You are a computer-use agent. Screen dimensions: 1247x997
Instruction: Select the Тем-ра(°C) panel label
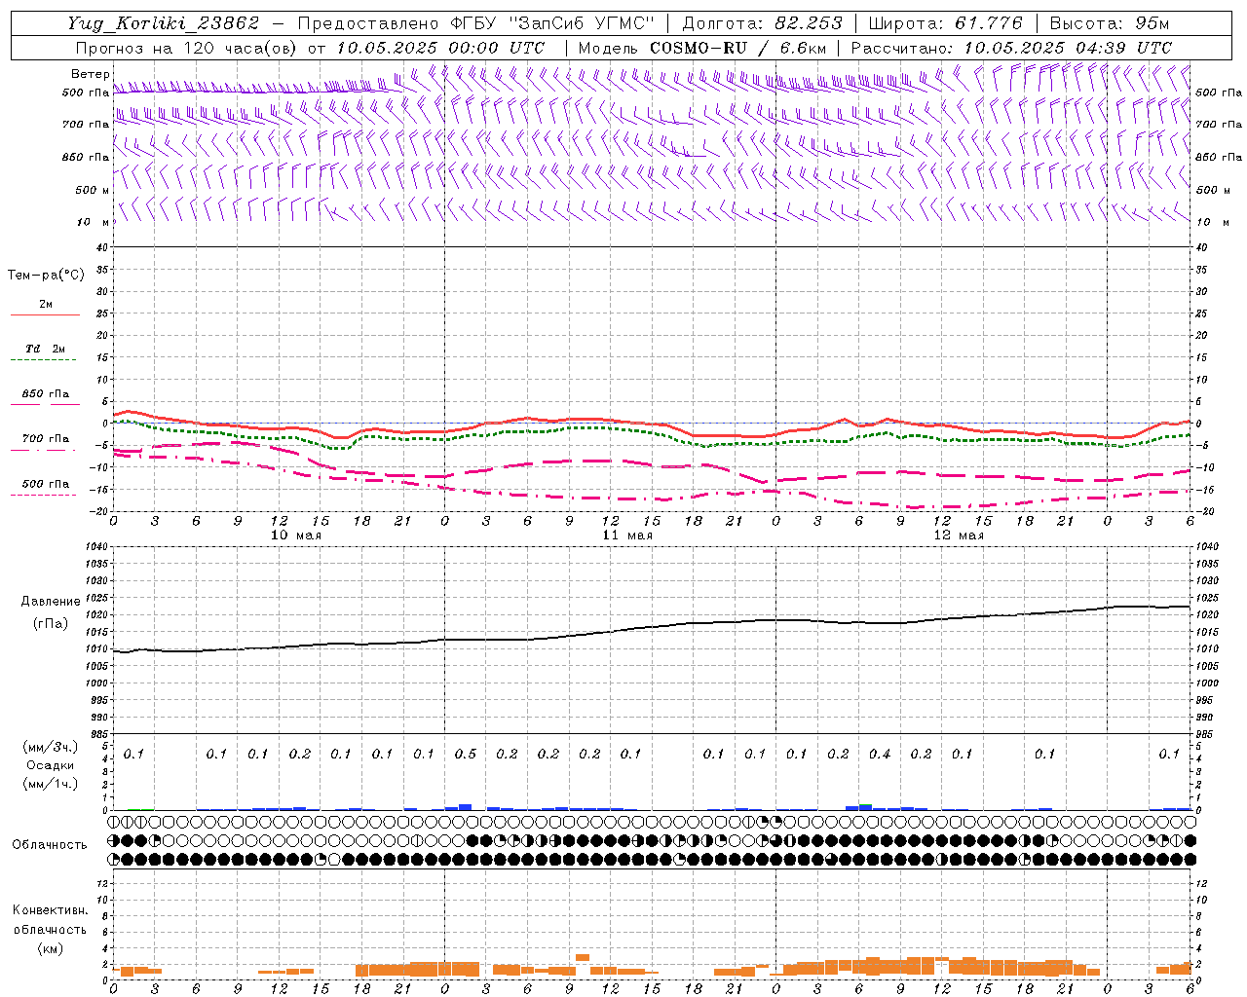pos(46,276)
